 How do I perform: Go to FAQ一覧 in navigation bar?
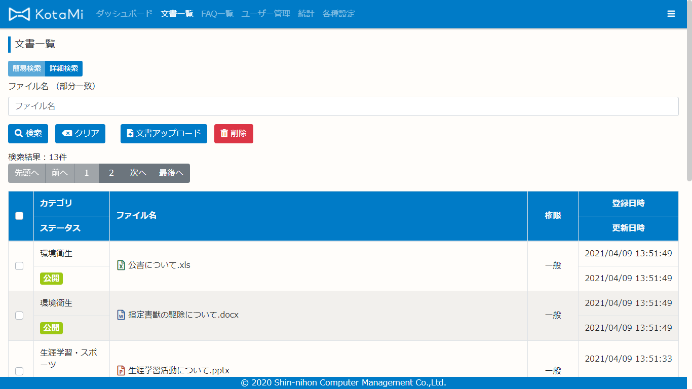[x=217, y=14]
